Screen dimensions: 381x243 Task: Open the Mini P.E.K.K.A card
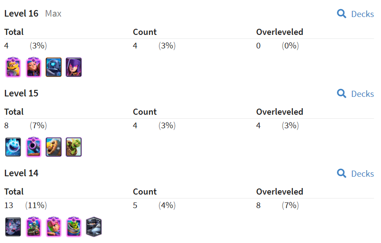(x=54, y=67)
